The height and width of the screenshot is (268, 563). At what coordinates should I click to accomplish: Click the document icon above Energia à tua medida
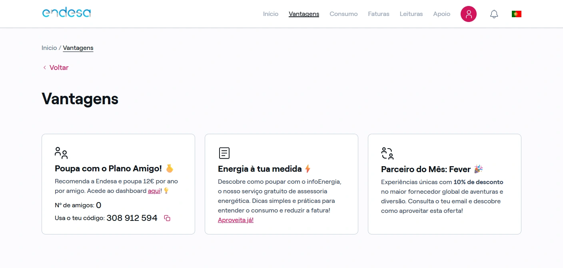tap(224, 153)
